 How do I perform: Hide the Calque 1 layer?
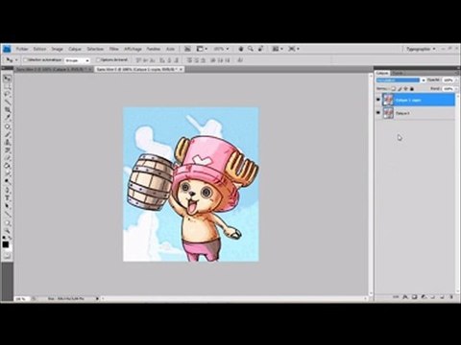(378, 113)
